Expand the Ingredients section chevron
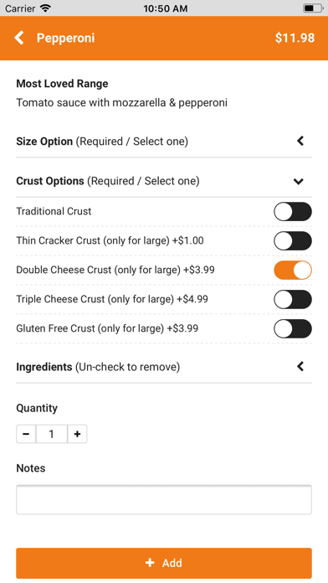The image size is (328, 583). 300,367
